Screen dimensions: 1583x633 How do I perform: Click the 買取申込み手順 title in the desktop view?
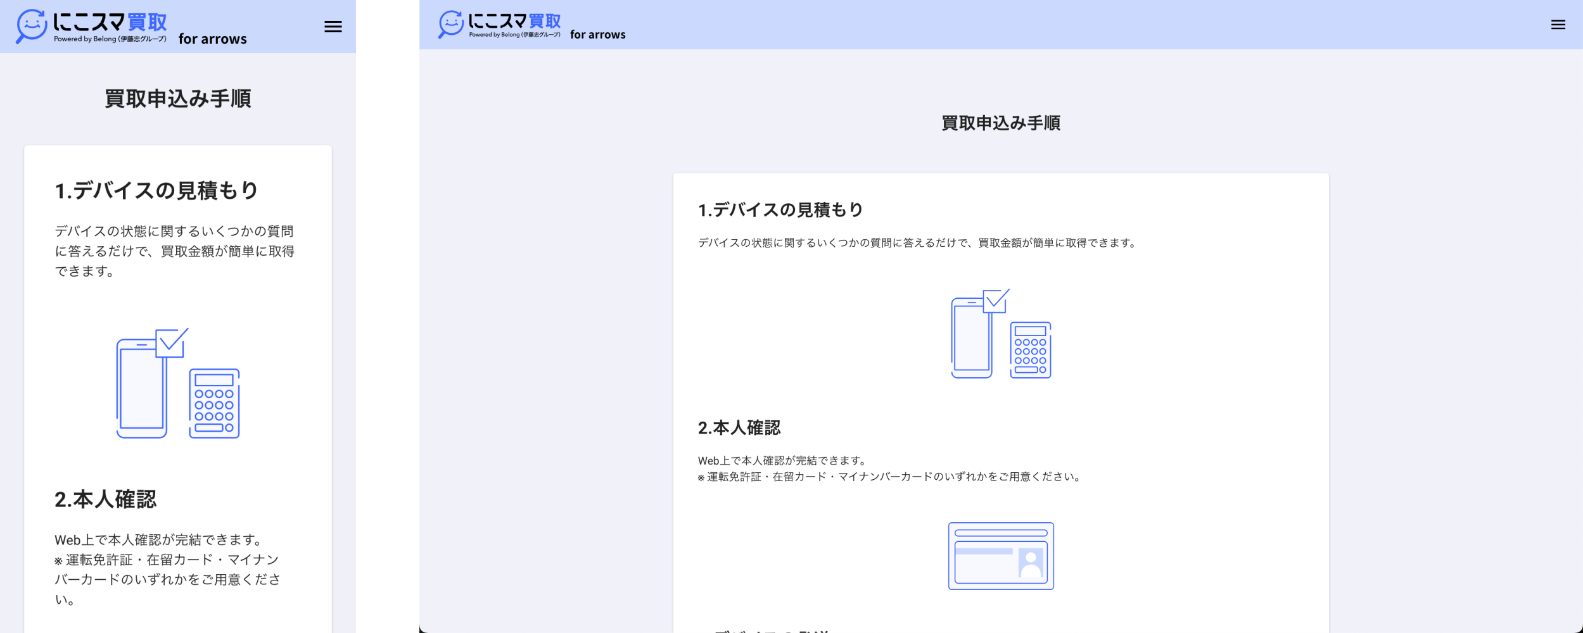(1000, 123)
